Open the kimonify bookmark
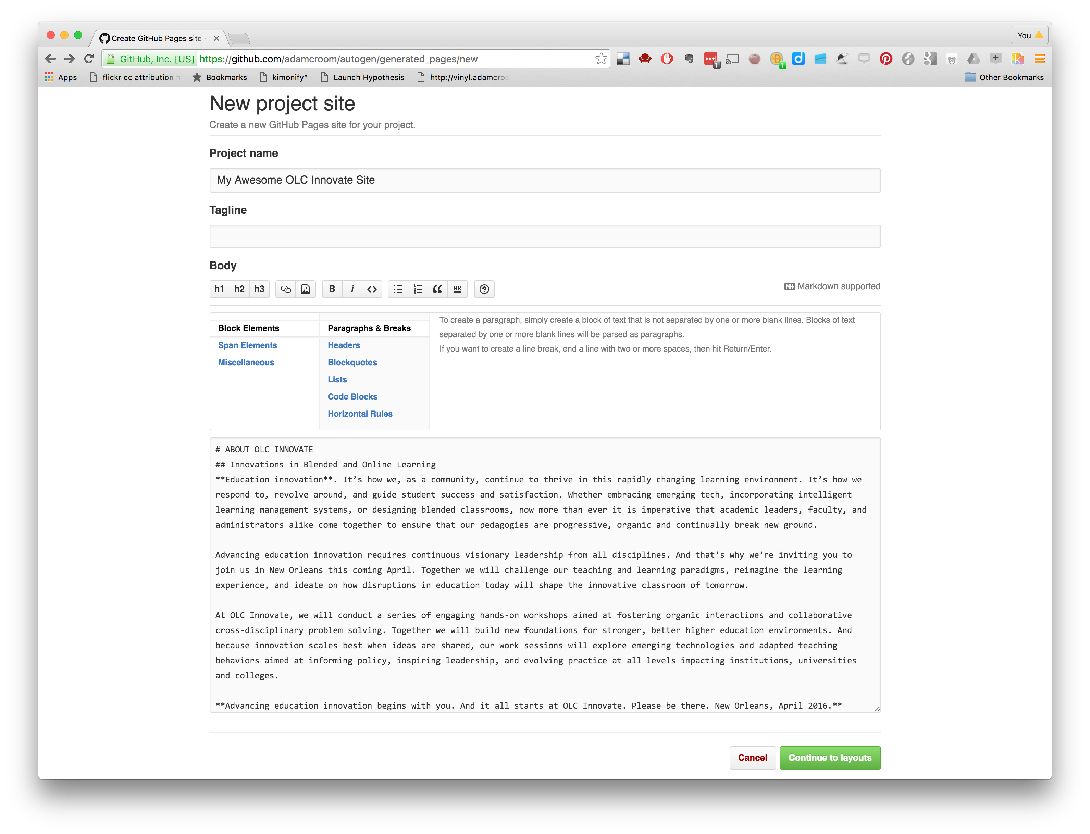Viewport: 1090px width, 834px height. point(283,77)
